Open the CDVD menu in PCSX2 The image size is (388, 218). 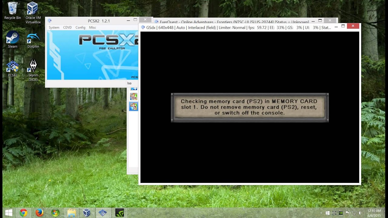coord(67,27)
